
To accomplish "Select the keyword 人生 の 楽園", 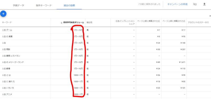I will click(7, 36).
